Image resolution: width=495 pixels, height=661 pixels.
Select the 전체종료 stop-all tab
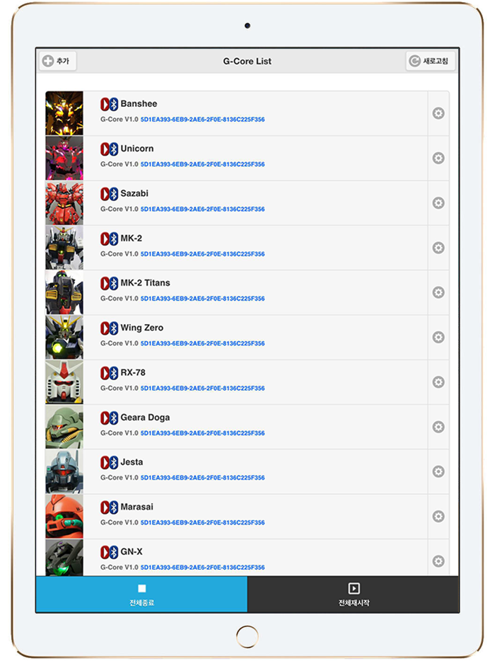click(141, 594)
